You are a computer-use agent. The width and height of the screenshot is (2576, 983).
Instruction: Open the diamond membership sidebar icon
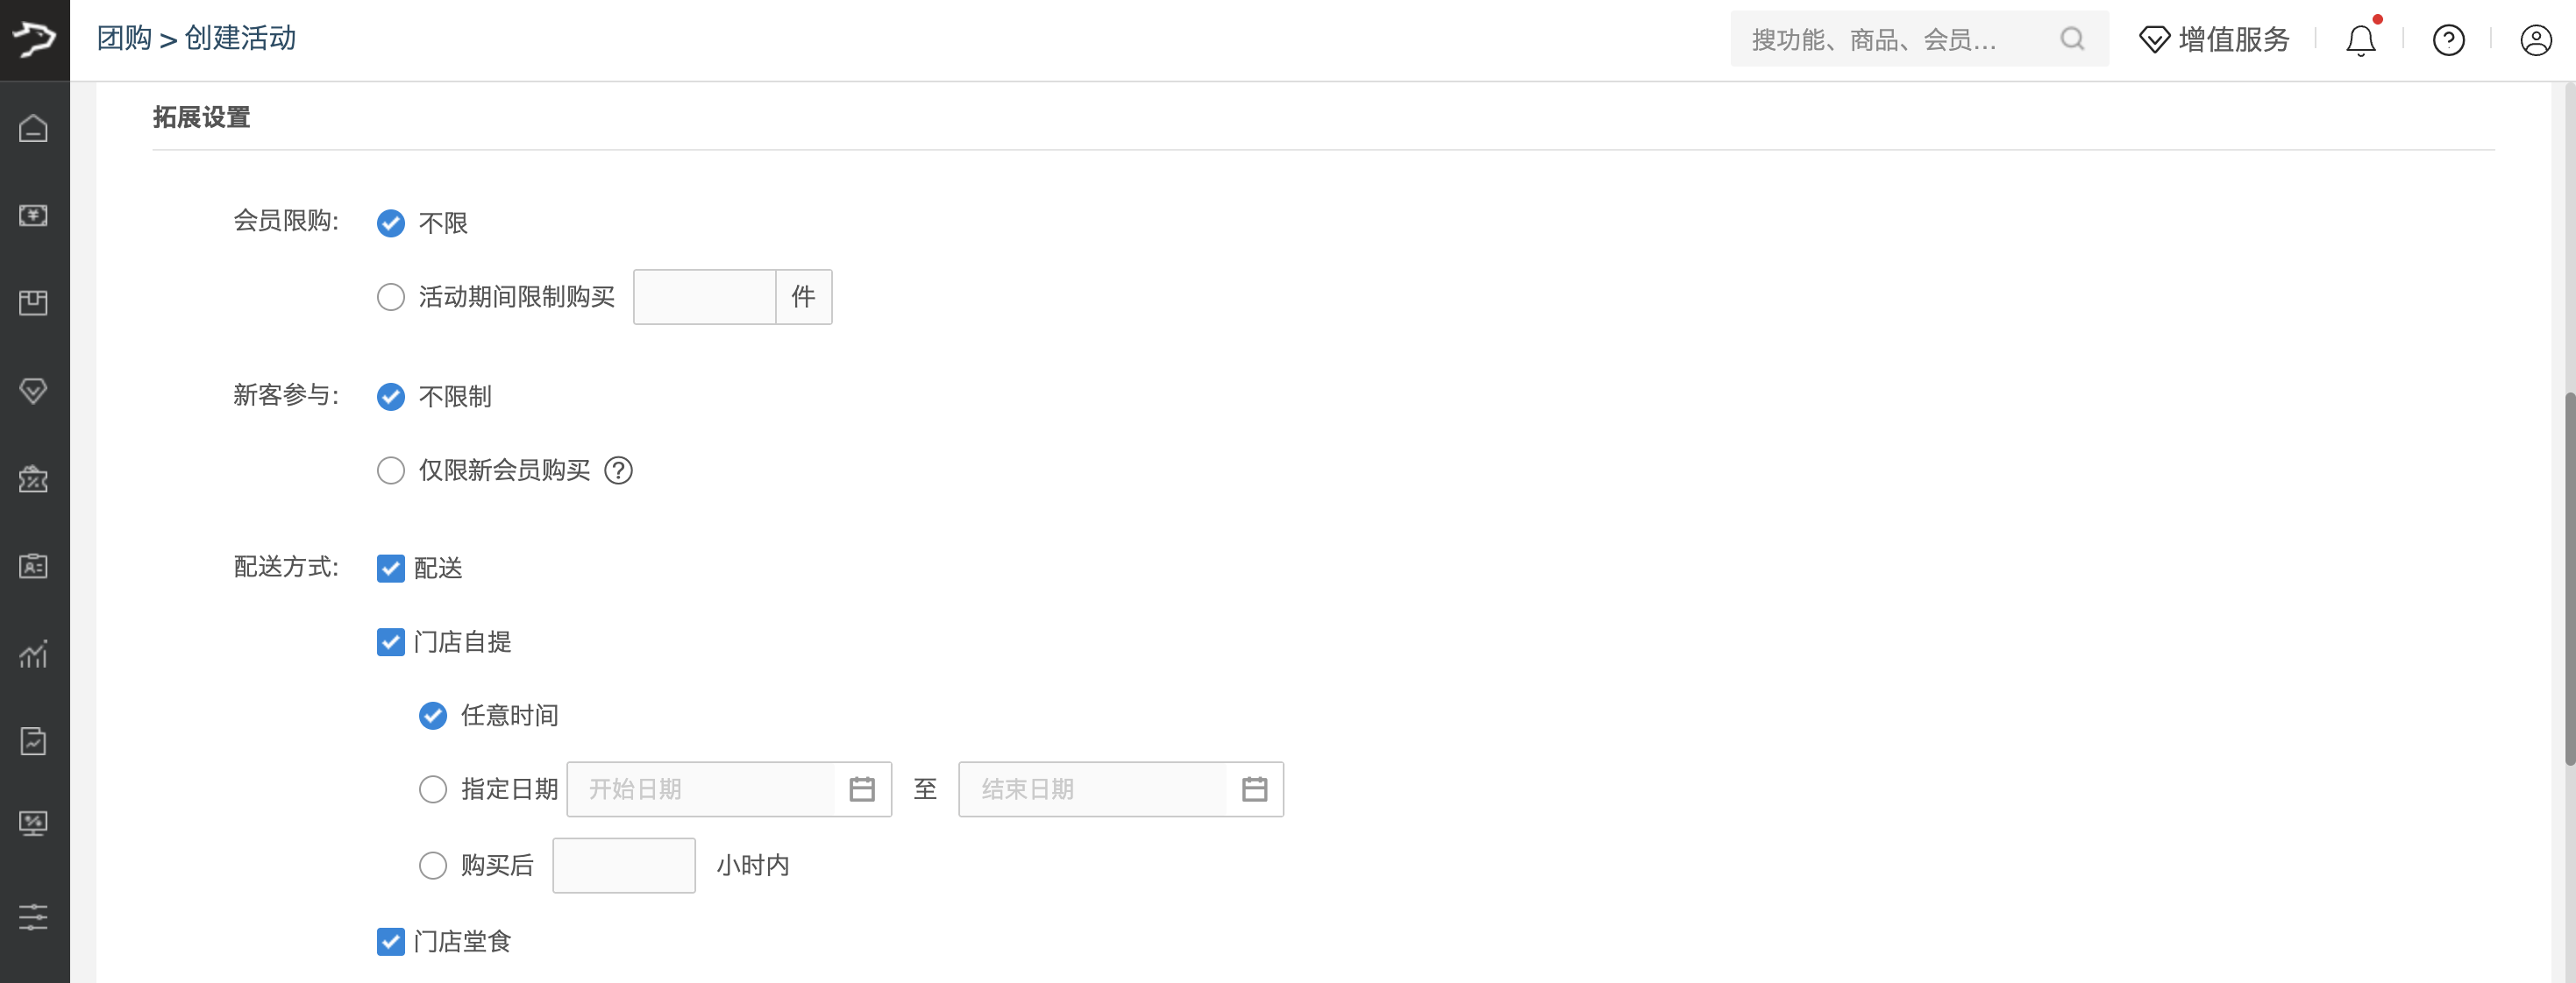(x=33, y=391)
